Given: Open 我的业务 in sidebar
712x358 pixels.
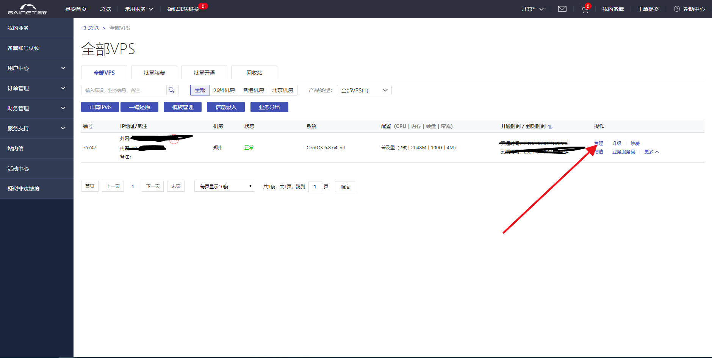Looking at the screenshot, I should click(37, 28).
